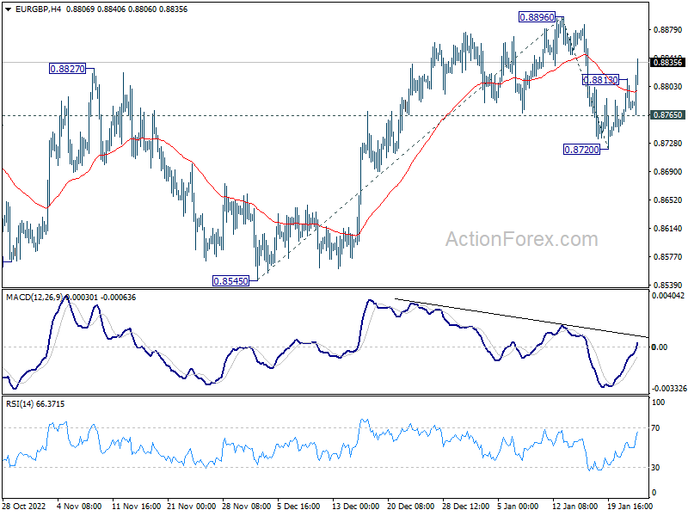Click the 0.88130 price label
This screenshot has height=516, width=688.
click(x=600, y=80)
